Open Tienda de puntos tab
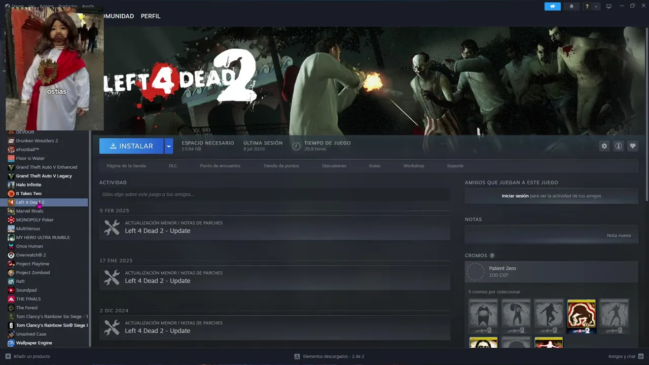 281,166
